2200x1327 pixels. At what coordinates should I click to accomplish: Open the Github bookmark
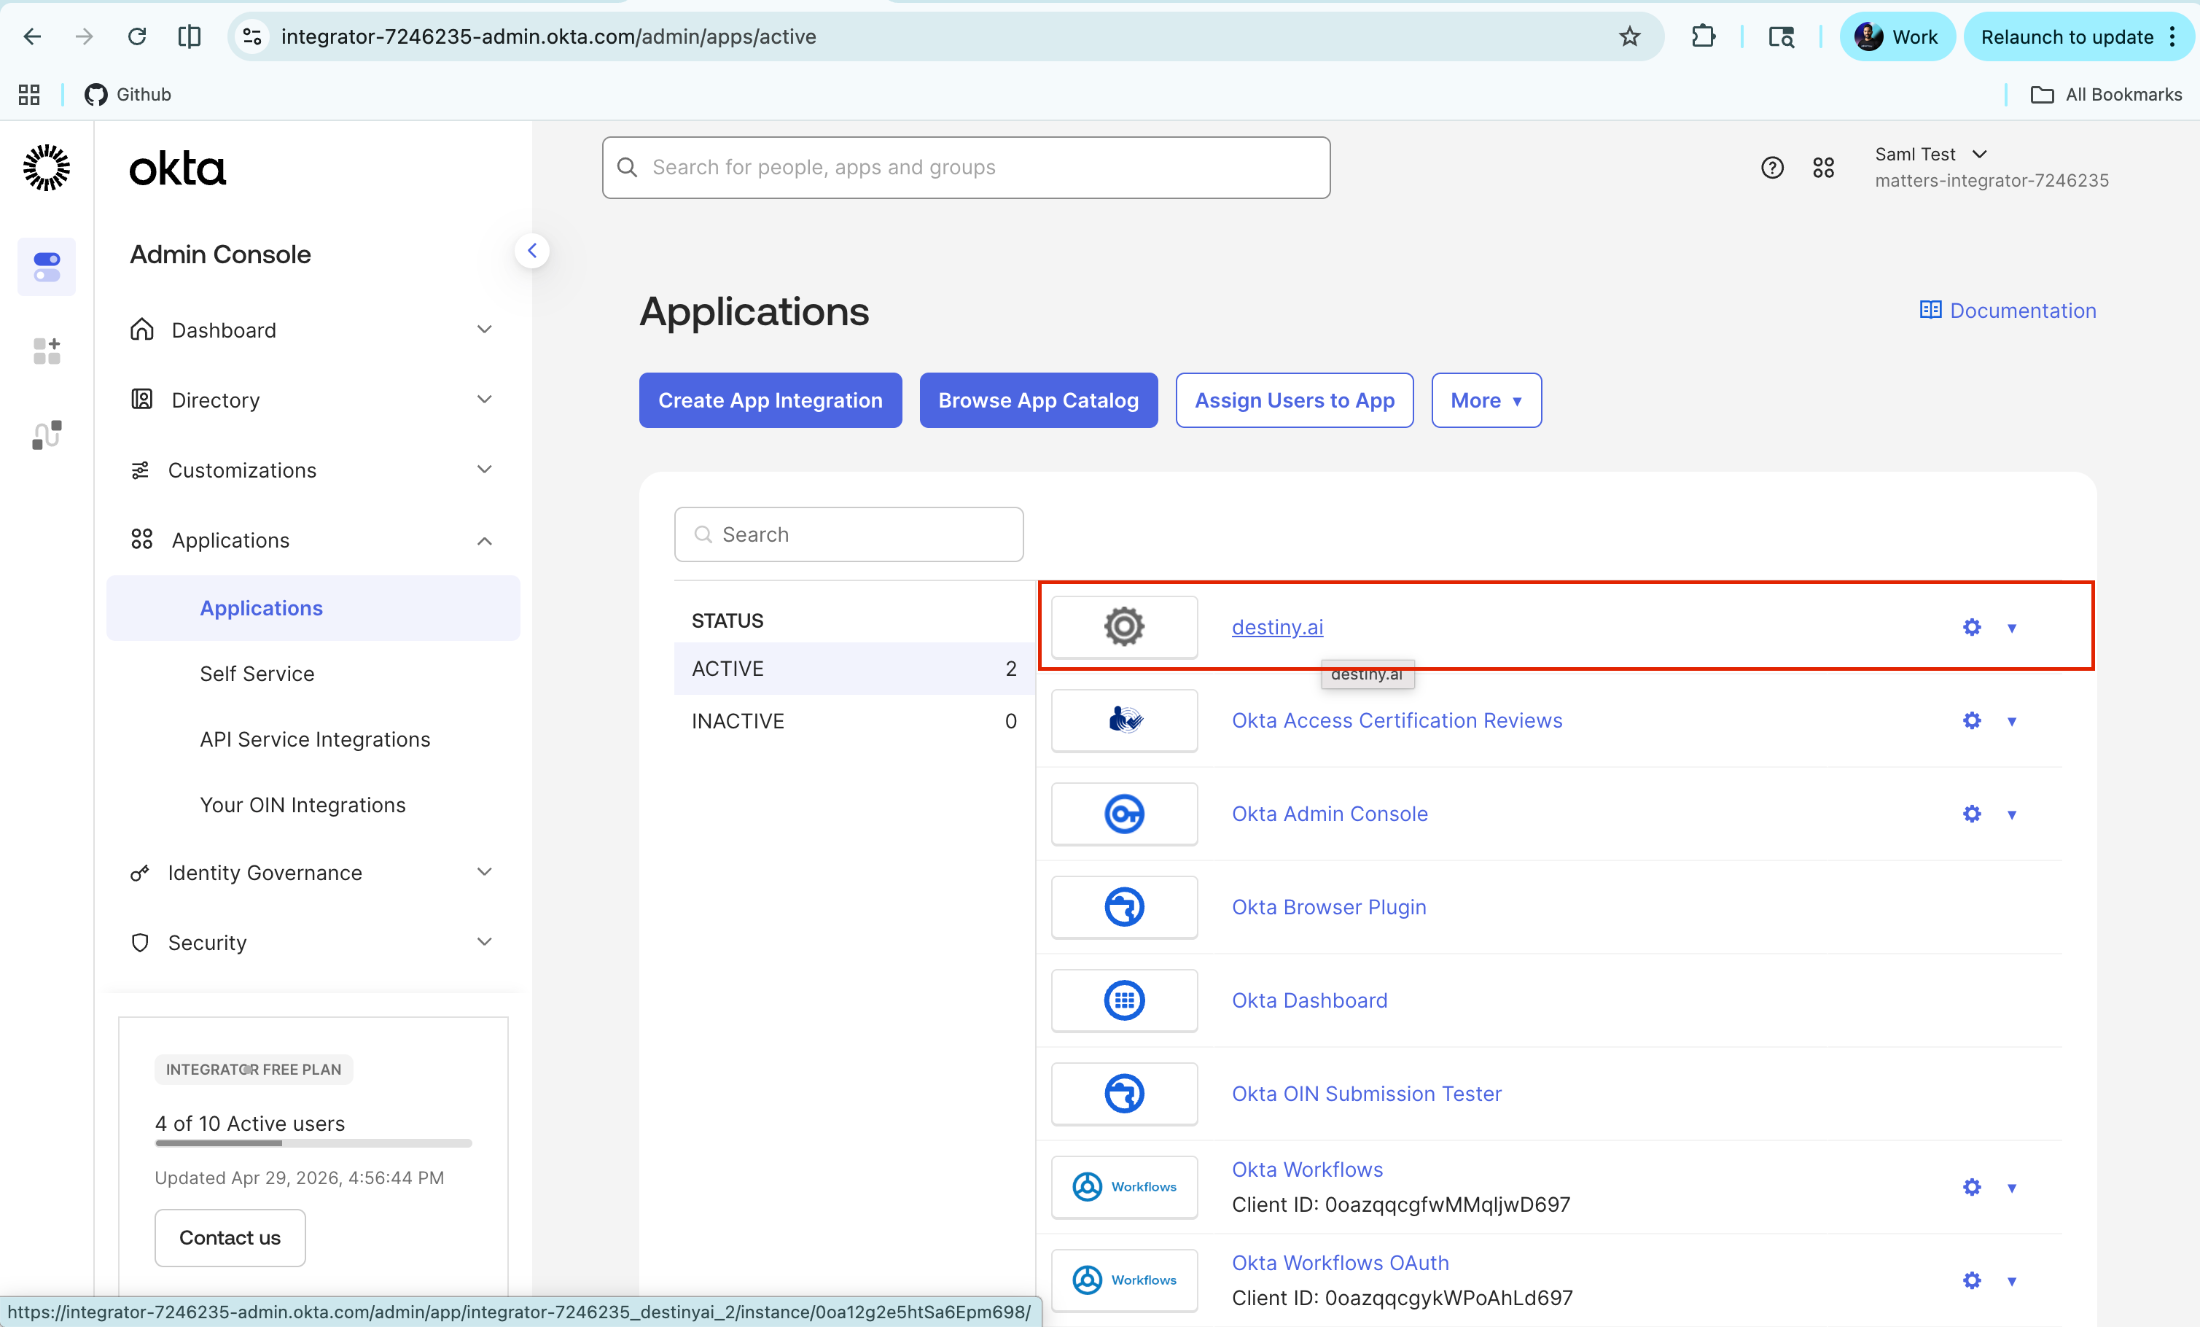tap(128, 94)
